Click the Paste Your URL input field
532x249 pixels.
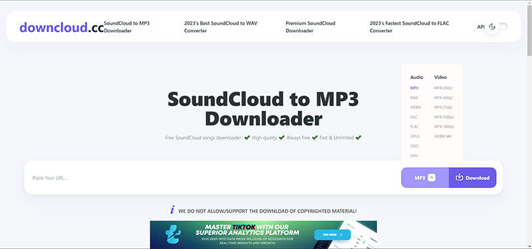pos(212,177)
